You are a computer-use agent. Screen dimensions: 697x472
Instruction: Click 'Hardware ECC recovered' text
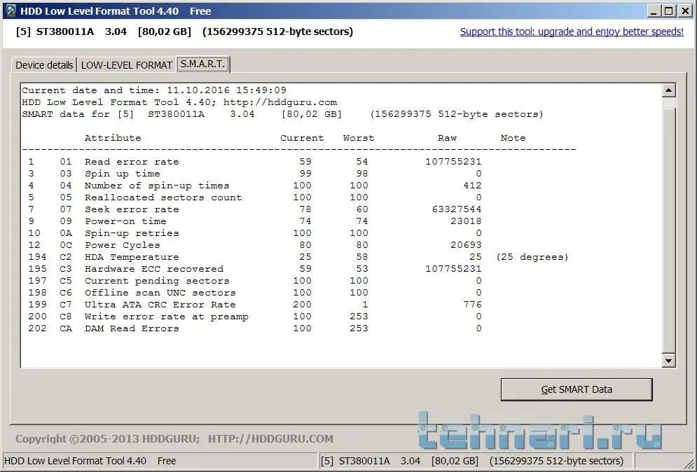pos(154,269)
